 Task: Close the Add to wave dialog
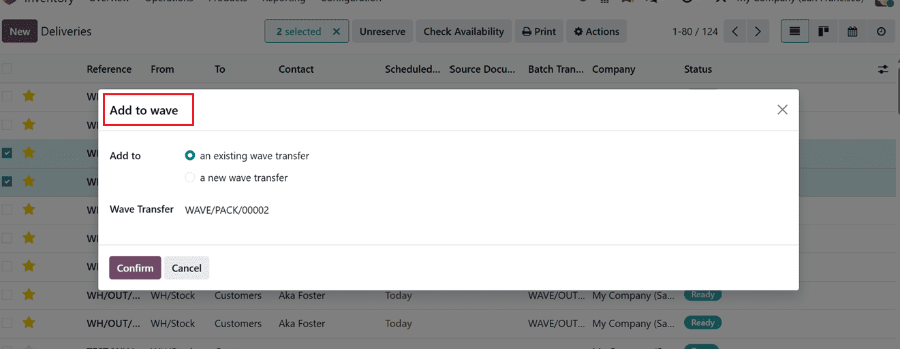click(782, 110)
